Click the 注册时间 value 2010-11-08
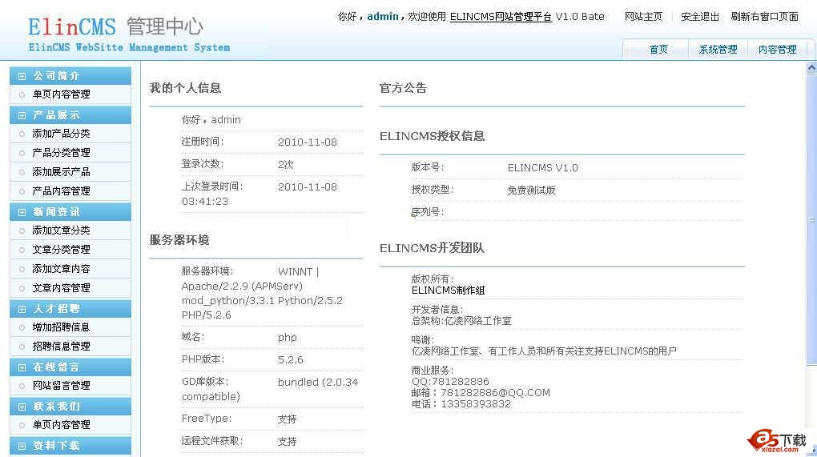This screenshot has height=457, width=817. click(x=308, y=142)
